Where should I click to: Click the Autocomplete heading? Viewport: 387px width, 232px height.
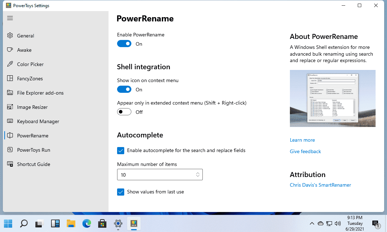tap(140, 135)
